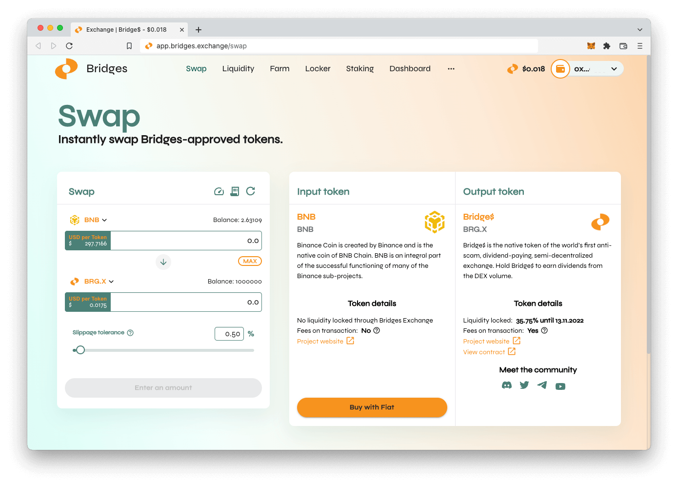
Task: Open the View contract link
Action: (489, 352)
